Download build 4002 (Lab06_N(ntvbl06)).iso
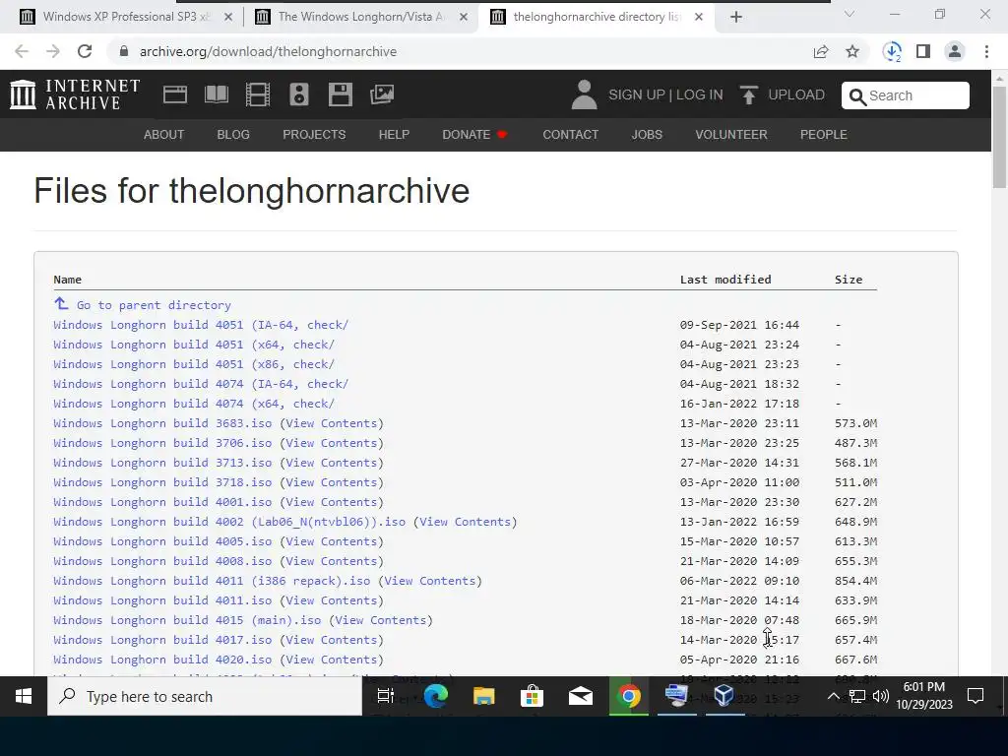This screenshot has height=756, width=1008. pyautogui.click(x=229, y=522)
